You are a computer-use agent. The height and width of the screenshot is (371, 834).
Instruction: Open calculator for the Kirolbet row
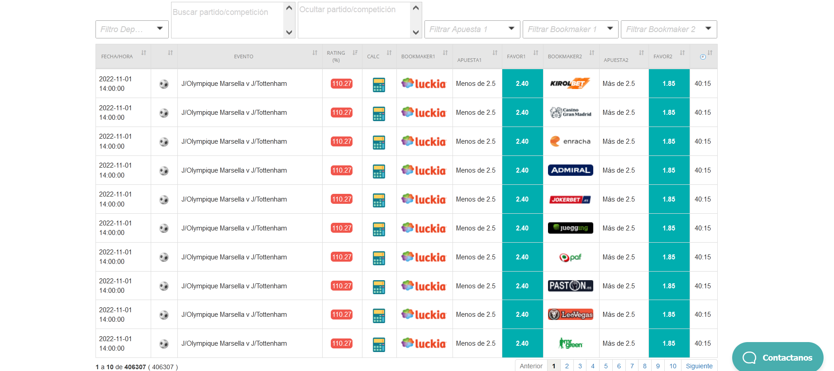379,85
